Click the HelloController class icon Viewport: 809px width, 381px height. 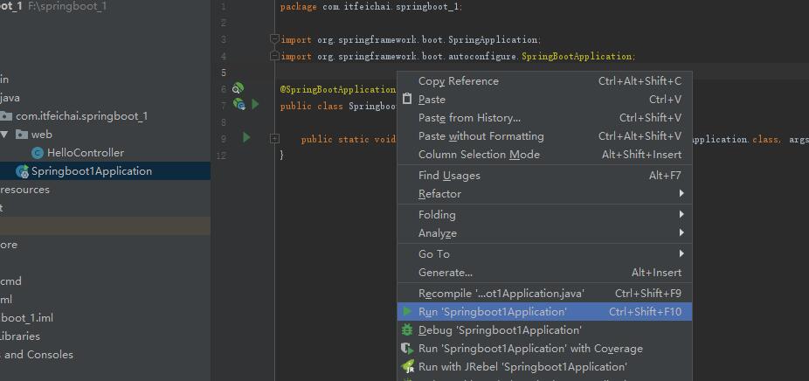pos(38,153)
